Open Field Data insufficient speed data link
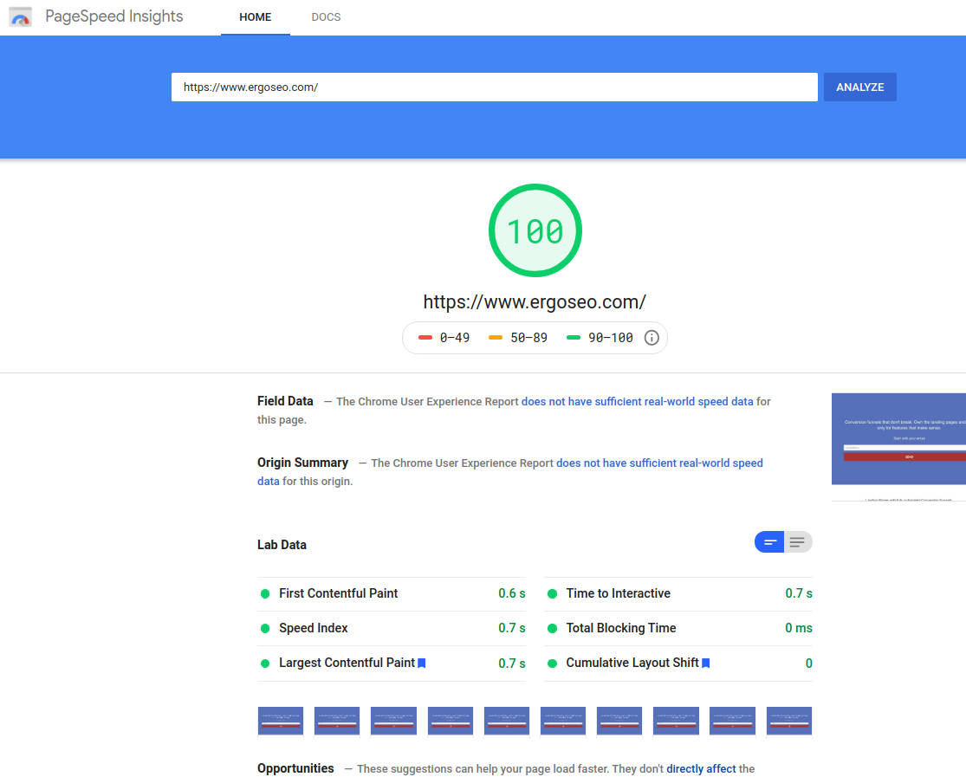 point(637,402)
